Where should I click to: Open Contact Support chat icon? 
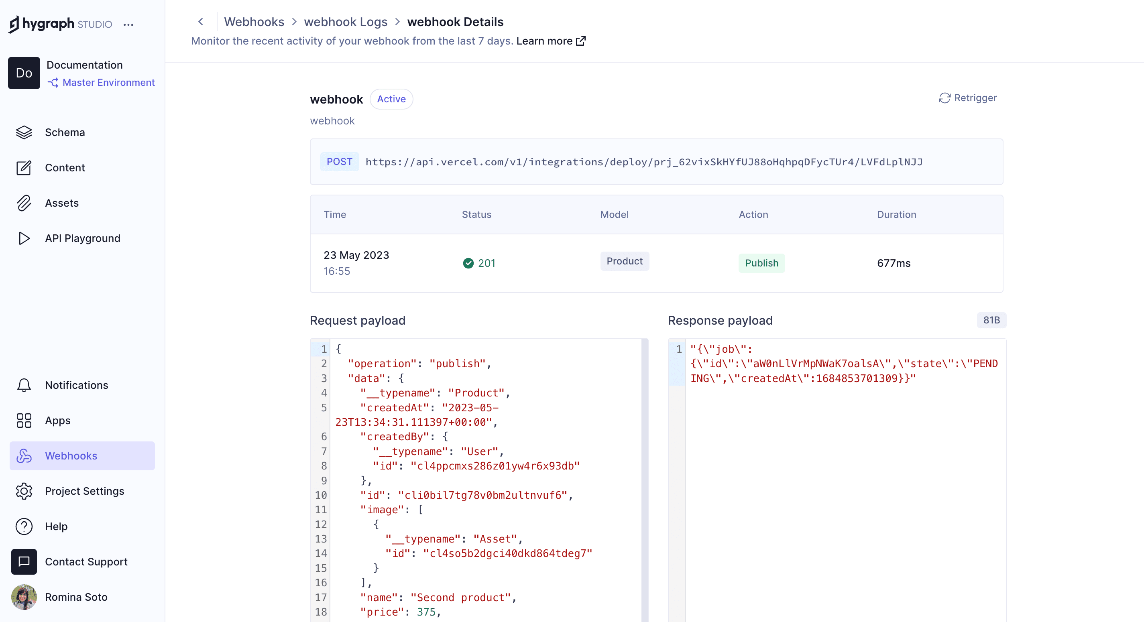[x=24, y=562]
